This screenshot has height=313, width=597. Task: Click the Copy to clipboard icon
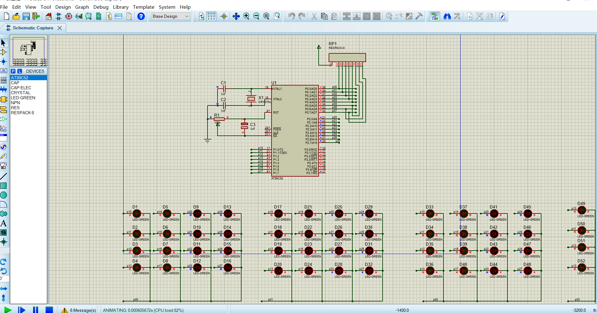coord(324,16)
